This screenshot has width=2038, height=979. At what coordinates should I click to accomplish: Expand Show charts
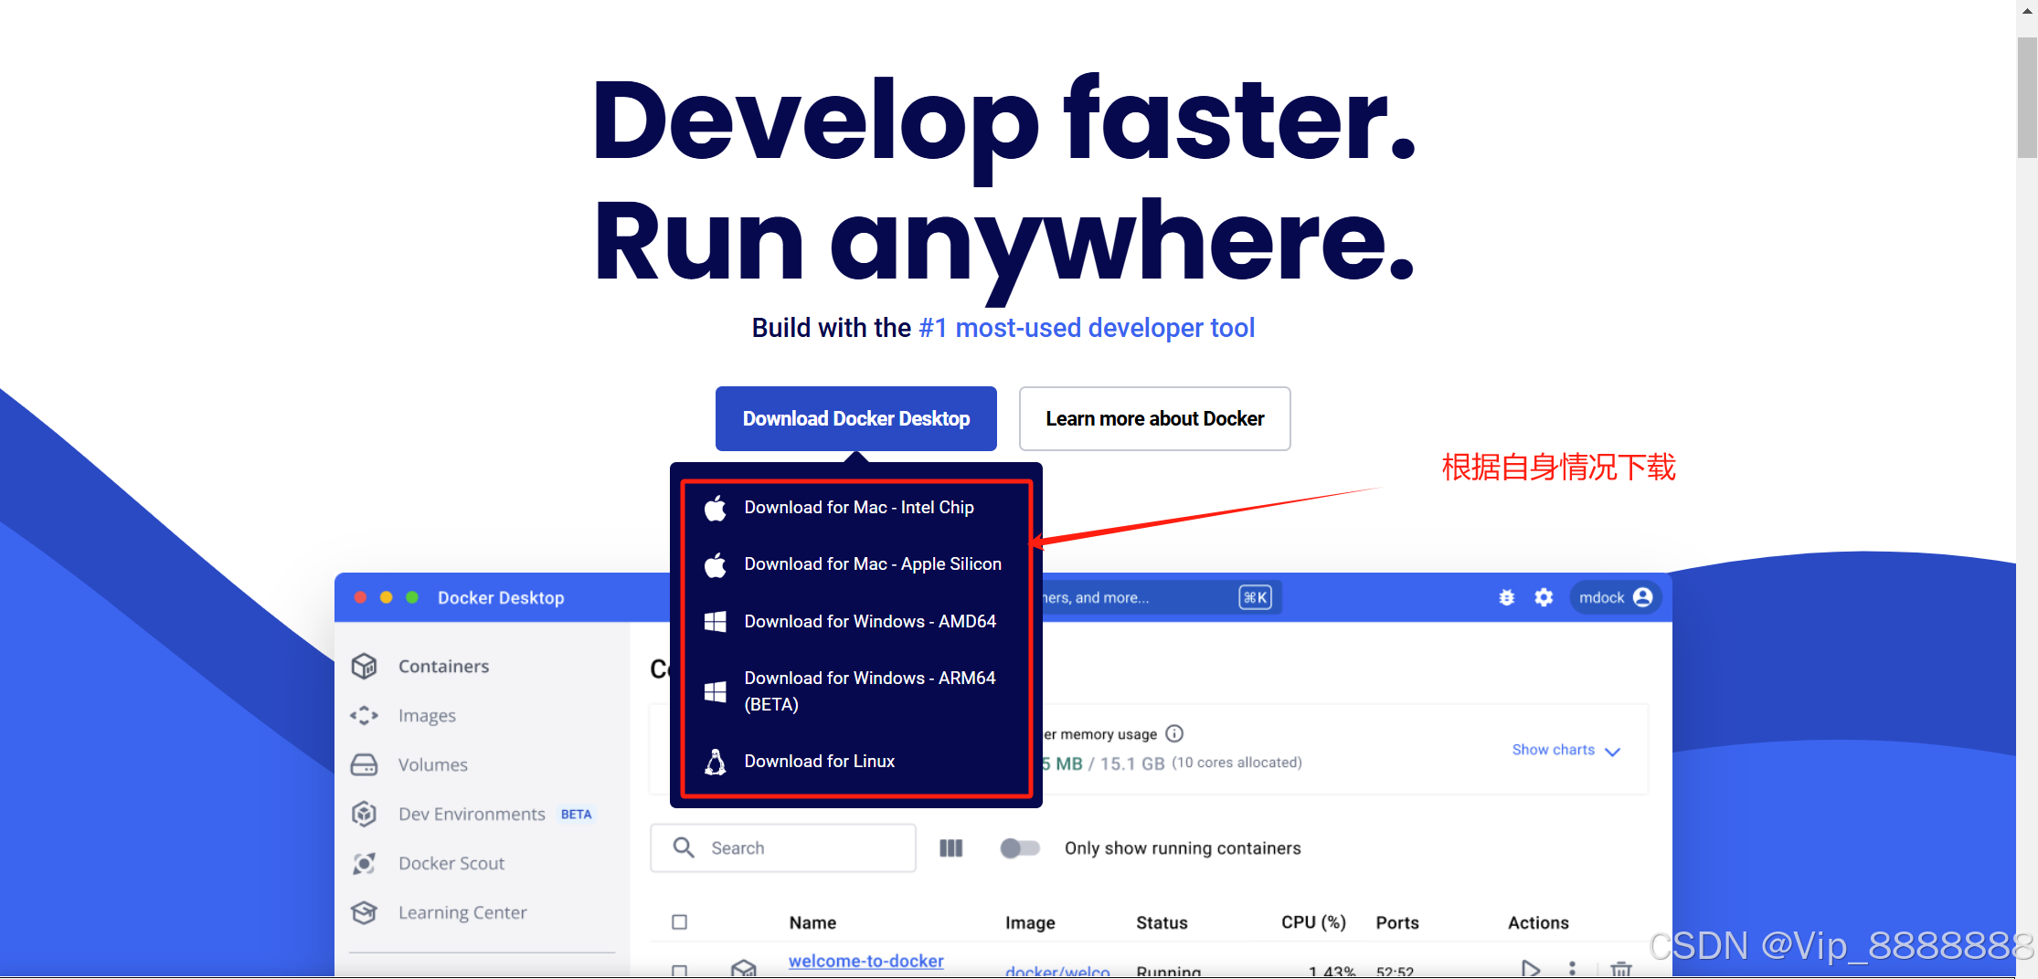[1566, 751]
